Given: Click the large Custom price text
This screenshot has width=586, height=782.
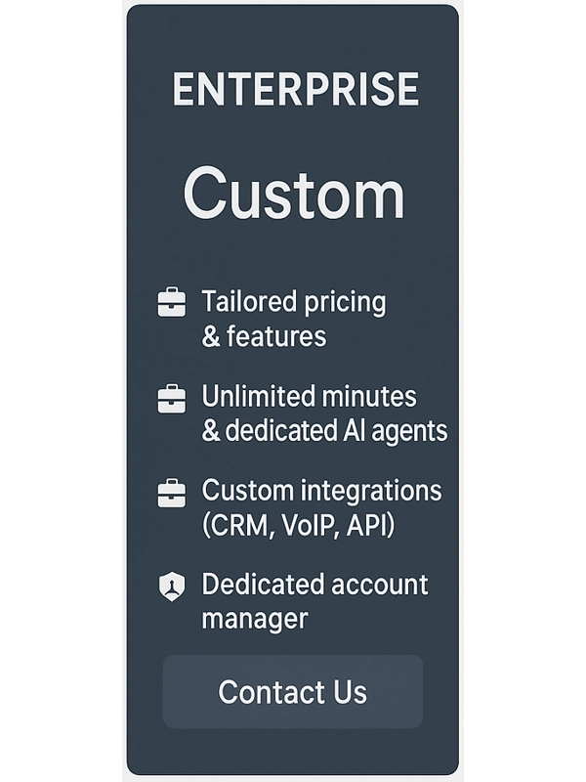Looking at the screenshot, I should tap(294, 194).
